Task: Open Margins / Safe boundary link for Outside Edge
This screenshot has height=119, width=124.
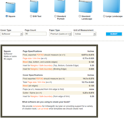Action: click(x=42, y=65)
